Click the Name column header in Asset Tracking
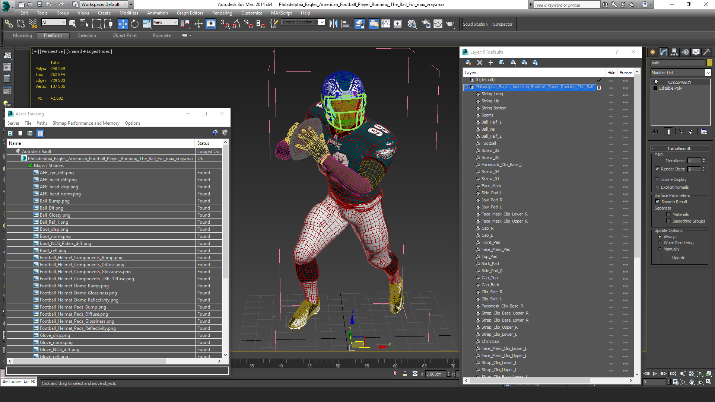Screen dimensions: 715x402 (101, 143)
